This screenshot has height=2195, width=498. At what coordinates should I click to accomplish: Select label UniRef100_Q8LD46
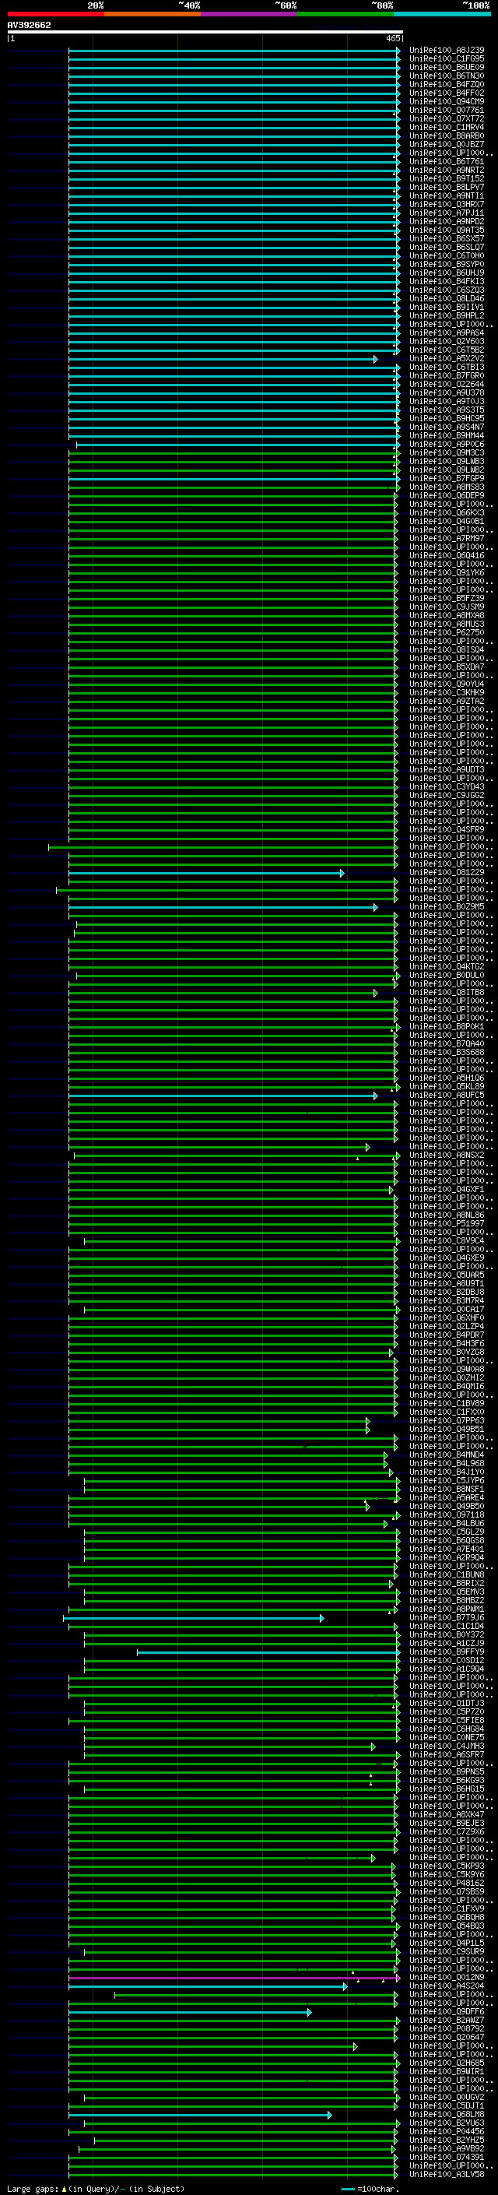pyautogui.click(x=447, y=298)
